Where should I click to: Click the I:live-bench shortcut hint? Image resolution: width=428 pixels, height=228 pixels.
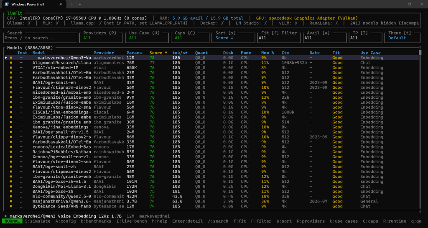point(132,221)
